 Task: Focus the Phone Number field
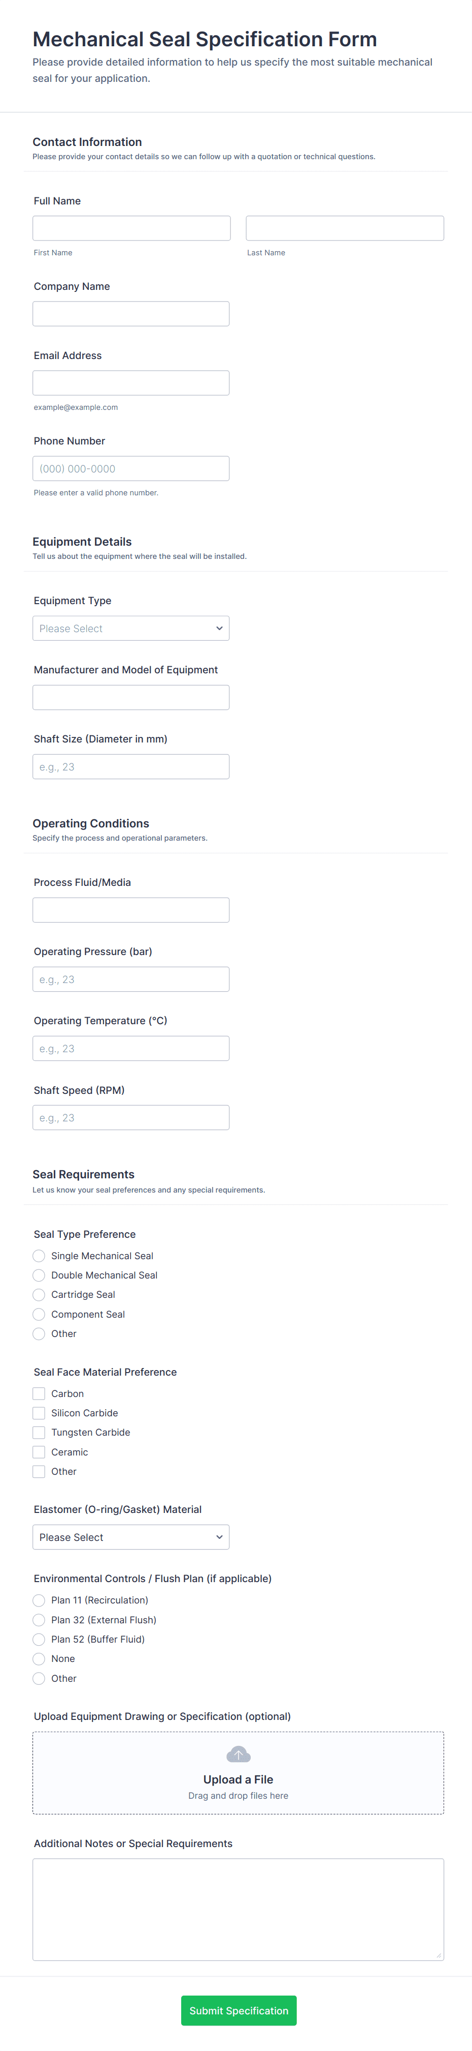point(131,468)
